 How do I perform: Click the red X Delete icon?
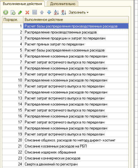(x=27, y=12)
